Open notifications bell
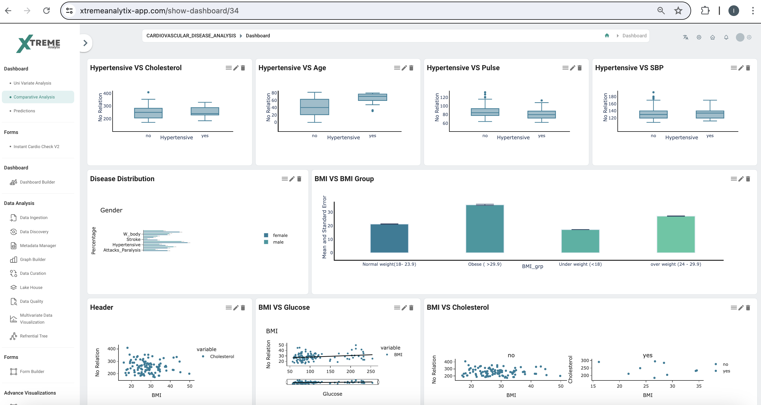 (x=726, y=37)
